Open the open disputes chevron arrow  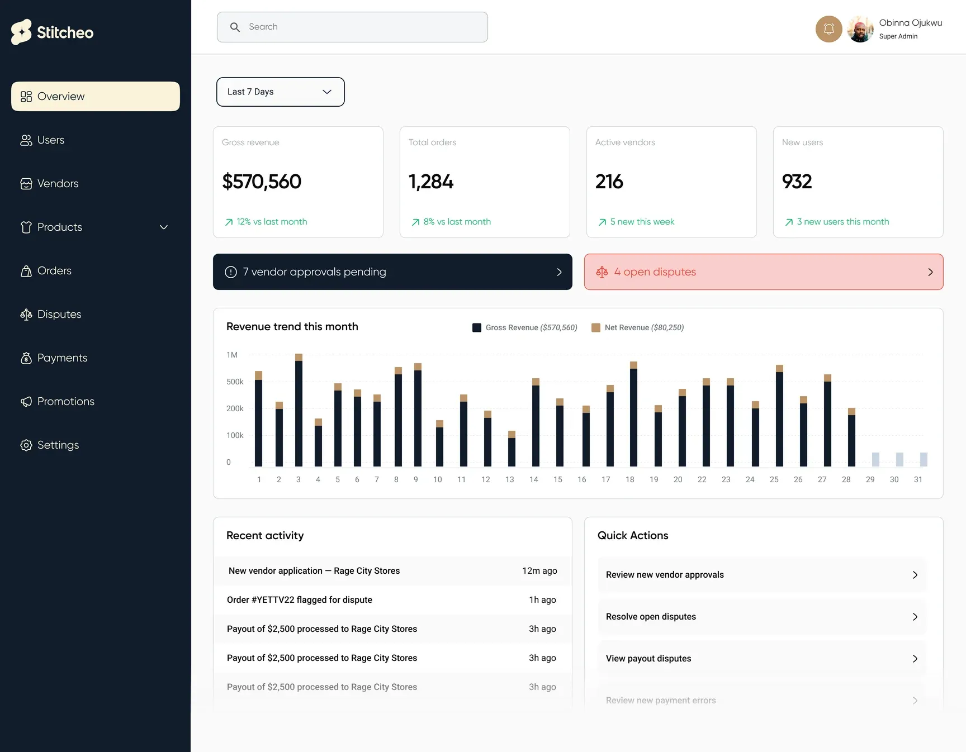[930, 272]
